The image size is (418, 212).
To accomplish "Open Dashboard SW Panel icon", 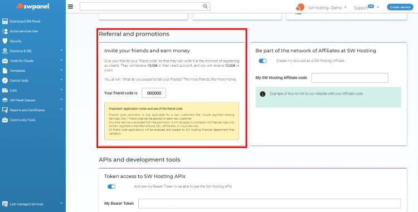I will (5, 21).
